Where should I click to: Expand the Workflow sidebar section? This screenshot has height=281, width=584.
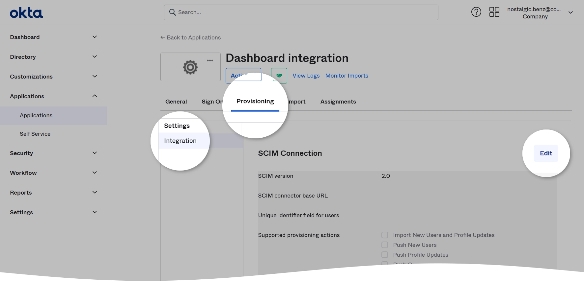[53, 173]
